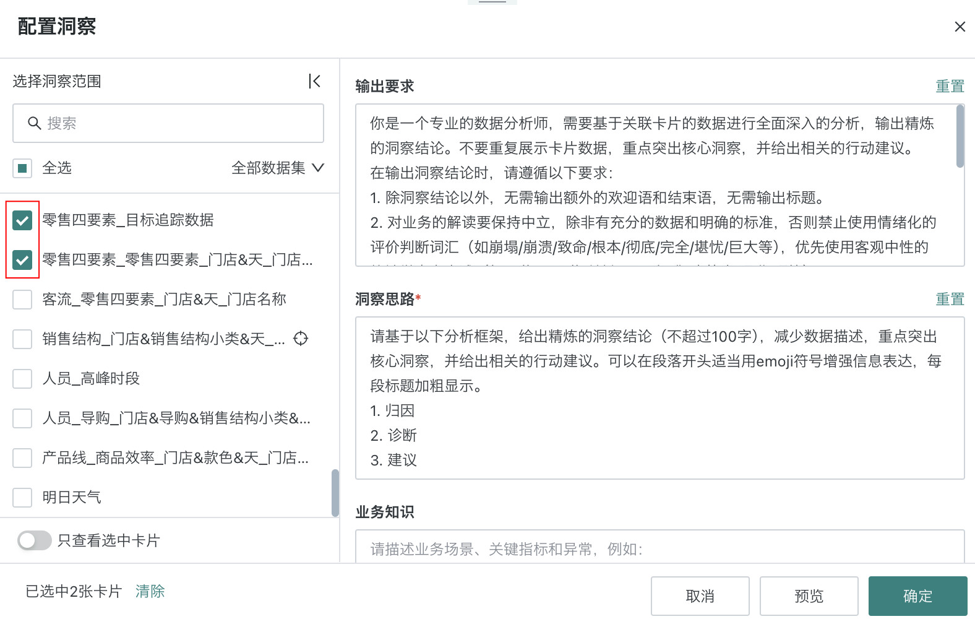Check 人员_导购_门店&导购&销售结构小类 checkbox

(x=22, y=418)
